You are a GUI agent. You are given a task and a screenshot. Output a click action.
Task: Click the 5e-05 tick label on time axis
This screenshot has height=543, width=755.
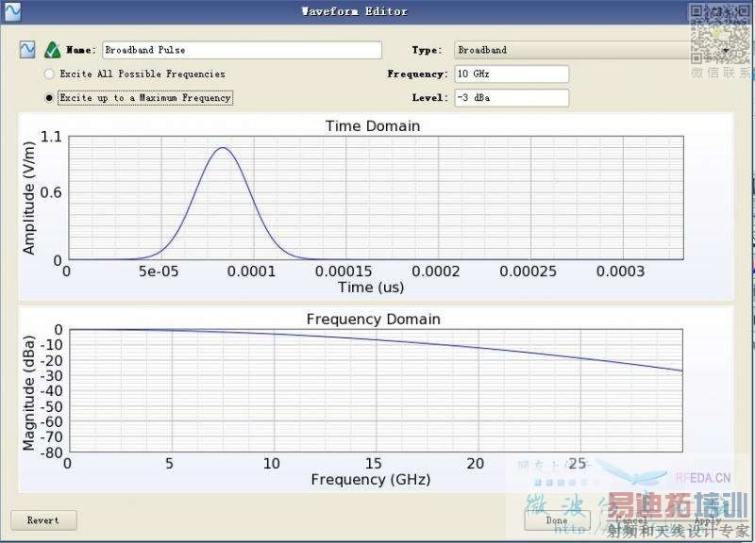pos(159,271)
